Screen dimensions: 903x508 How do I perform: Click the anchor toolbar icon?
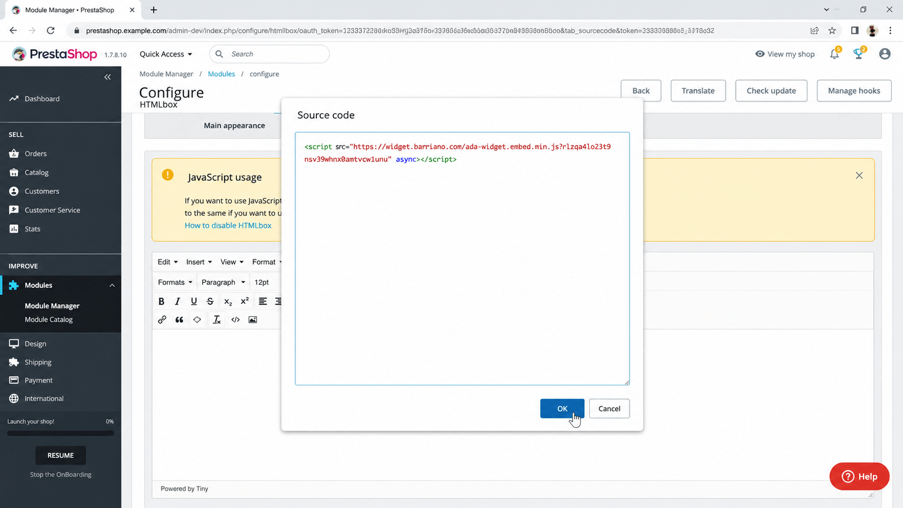[x=197, y=320]
